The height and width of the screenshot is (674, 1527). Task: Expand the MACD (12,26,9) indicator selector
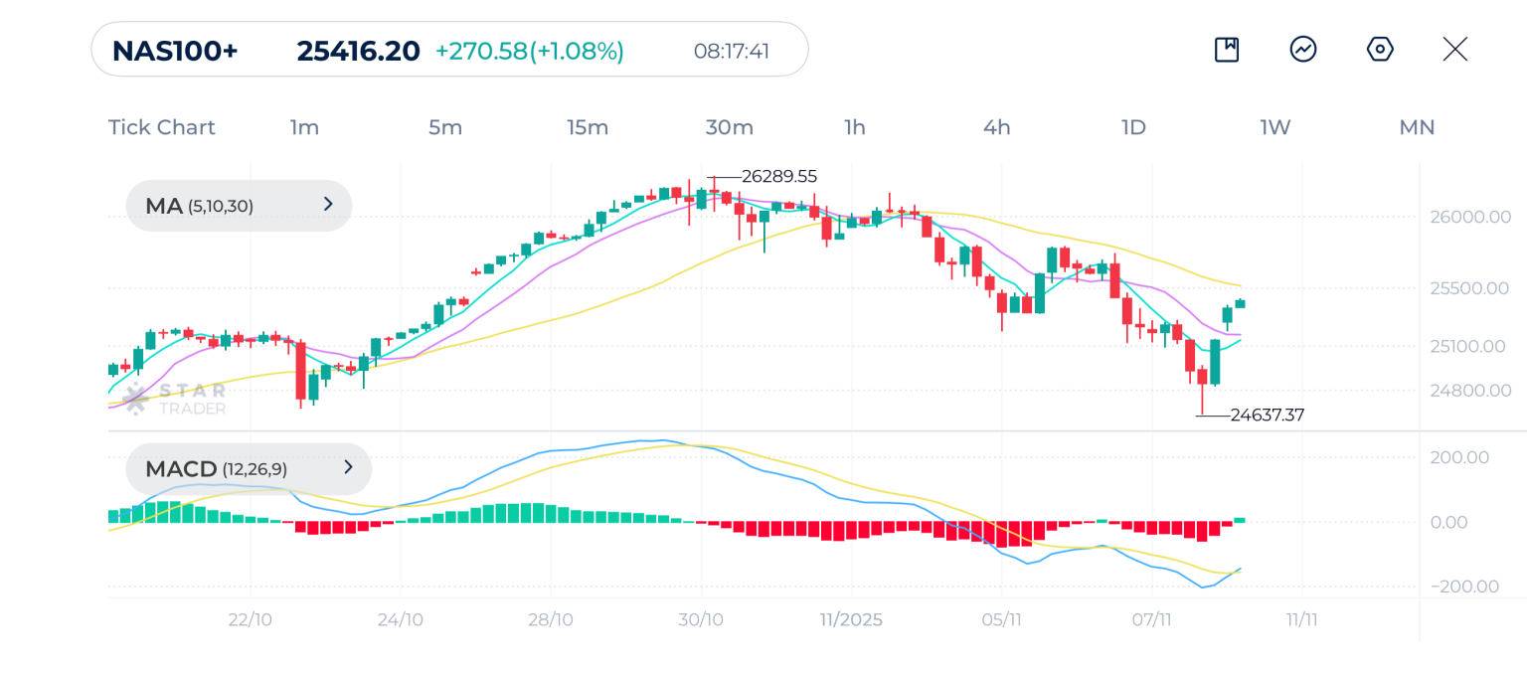pos(249,468)
